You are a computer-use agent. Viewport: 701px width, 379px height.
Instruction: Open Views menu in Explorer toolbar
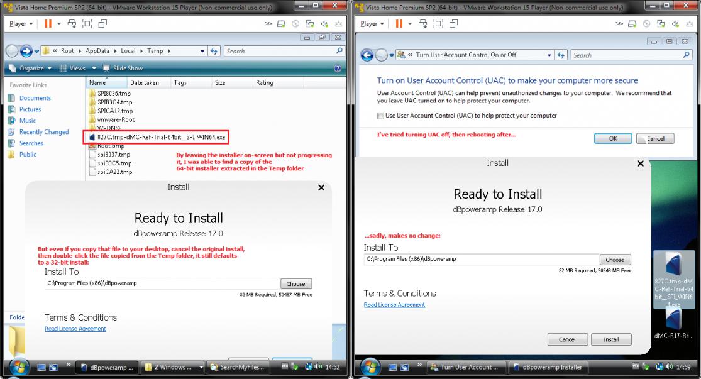[77, 69]
